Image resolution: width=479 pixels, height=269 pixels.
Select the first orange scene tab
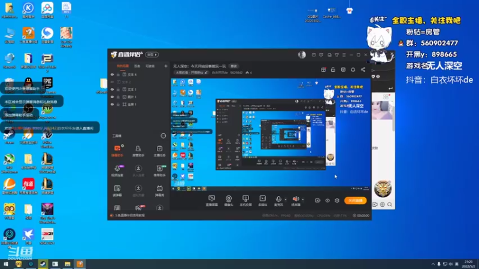pyautogui.click(x=123, y=66)
